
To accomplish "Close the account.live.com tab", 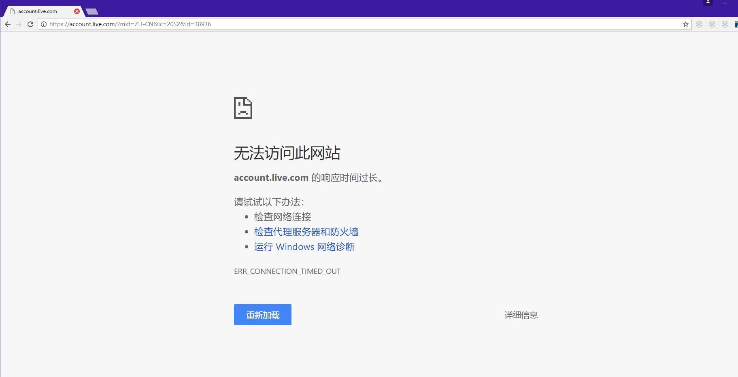I will (x=77, y=11).
